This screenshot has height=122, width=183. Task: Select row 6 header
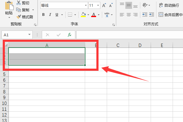[x=4, y=80]
